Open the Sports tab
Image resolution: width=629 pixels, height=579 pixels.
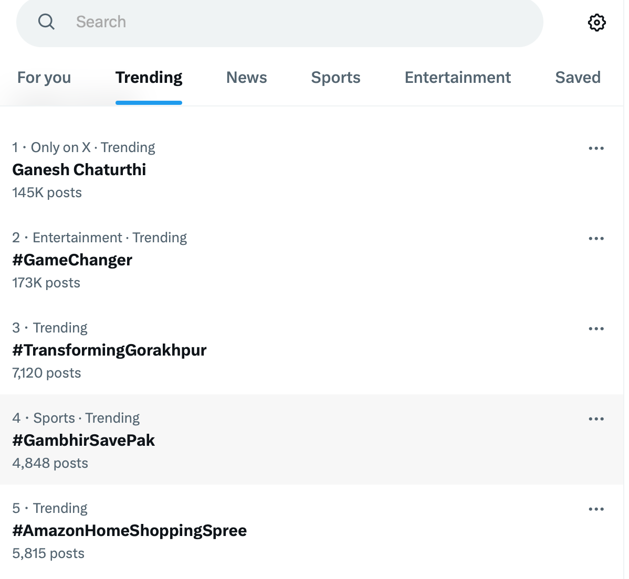pos(336,78)
